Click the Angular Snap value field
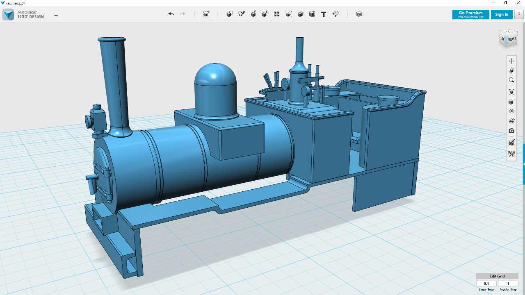This screenshot has width=525, height=295. [508, 284]
